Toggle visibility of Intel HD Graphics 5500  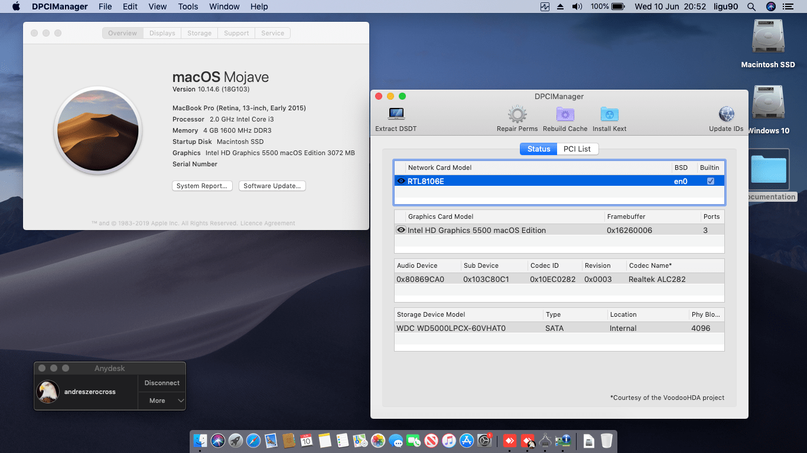pyautogui.click(x=401, y=230)
